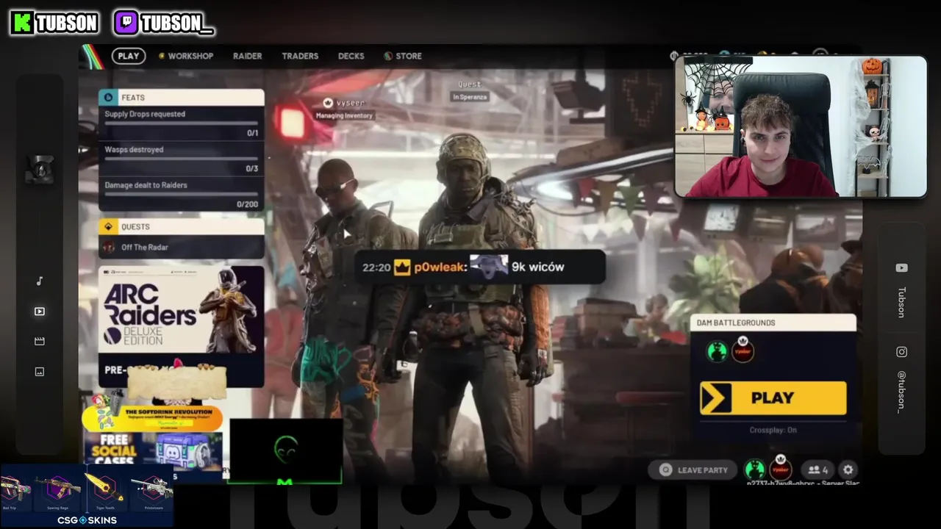Click Wasps destroyed progress bar
This screenshot has height=529, width=941.
(x=181, y=157)
